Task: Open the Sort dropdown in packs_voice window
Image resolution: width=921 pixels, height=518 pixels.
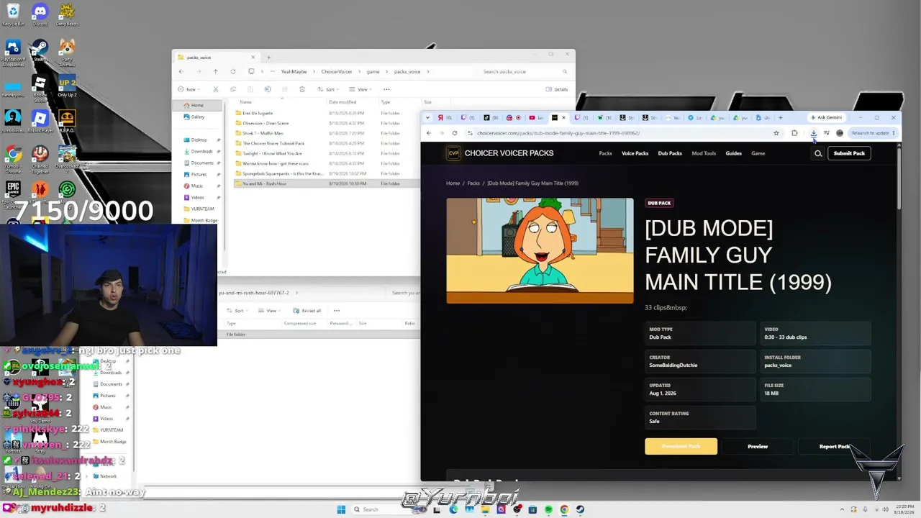Action: click(x=330, y=89)
